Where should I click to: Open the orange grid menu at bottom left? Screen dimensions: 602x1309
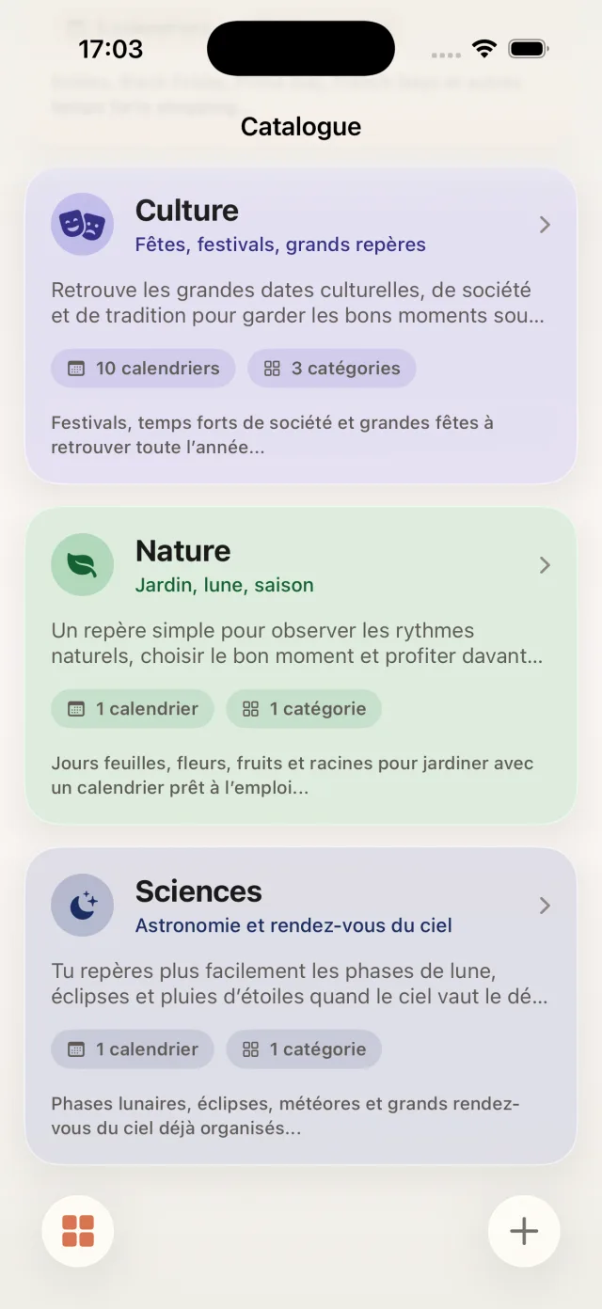coord(78,1230)
